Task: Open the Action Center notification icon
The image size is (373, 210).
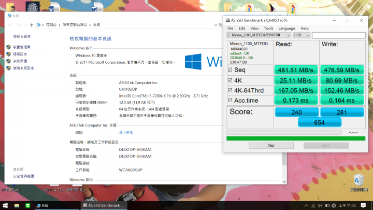Action: coord(363,205)
